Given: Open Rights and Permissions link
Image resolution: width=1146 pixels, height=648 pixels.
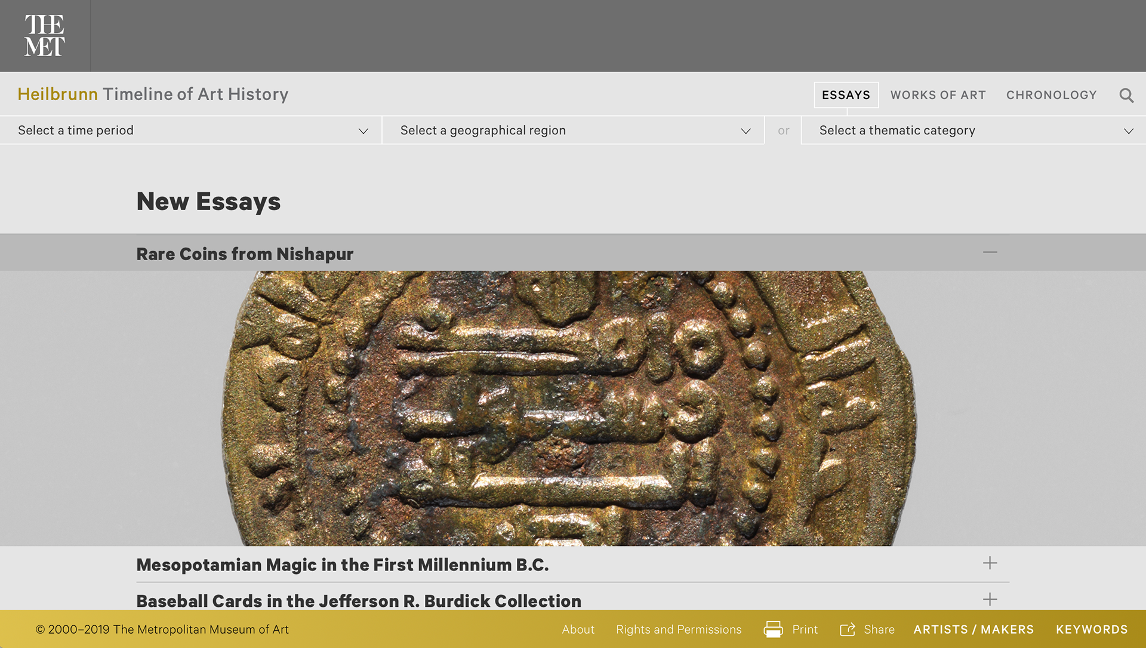Looking at the screenshot, I should pos(679,630).
